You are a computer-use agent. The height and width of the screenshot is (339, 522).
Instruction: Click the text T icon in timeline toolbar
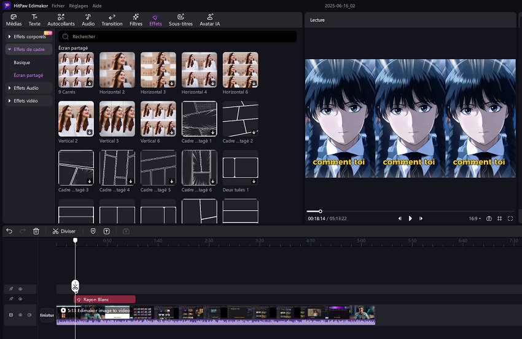[x=106, y=231]
